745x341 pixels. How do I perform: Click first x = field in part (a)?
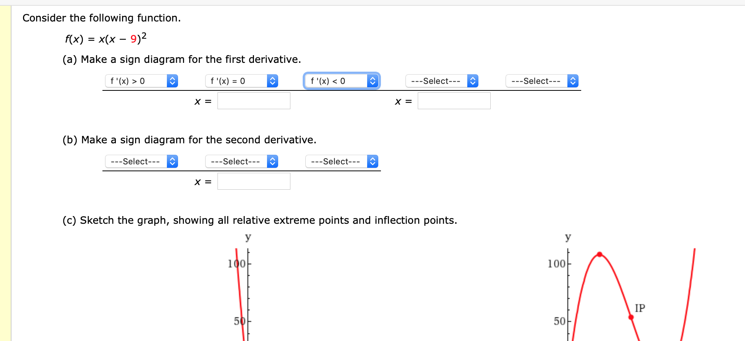point(254,101)
